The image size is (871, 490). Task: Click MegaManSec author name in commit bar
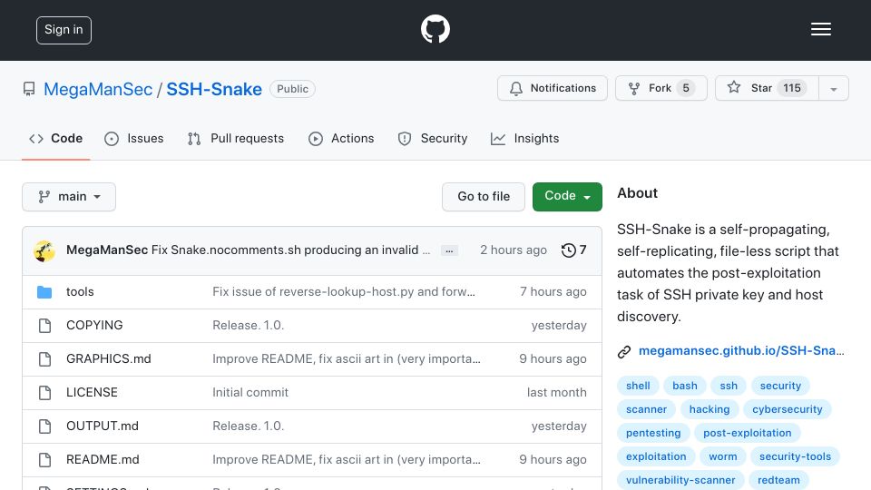pos(107,250)
